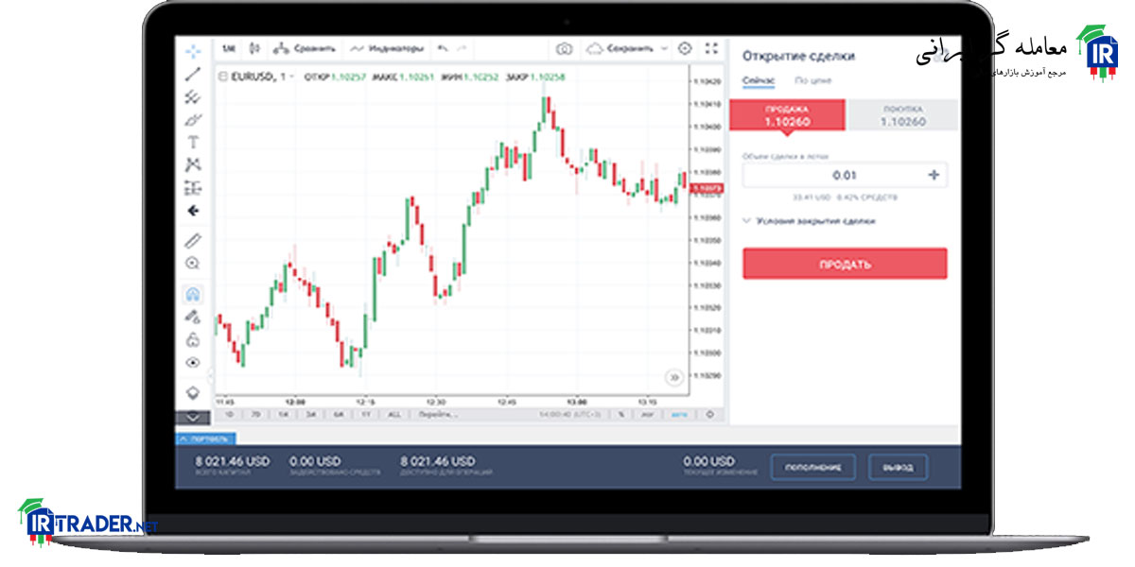This screenshot has height=567, width=1135.
Task: Open the Индикаторы indicators menu
Action: (x=386, y=48)
